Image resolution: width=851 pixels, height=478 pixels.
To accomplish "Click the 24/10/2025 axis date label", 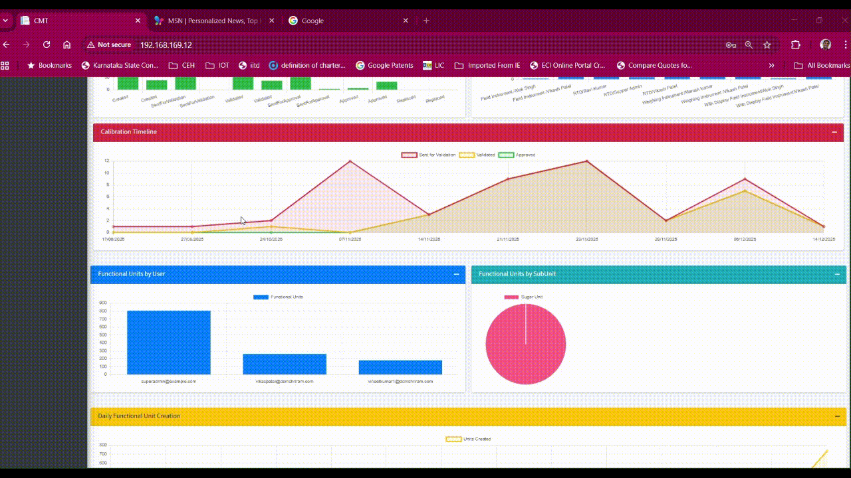I will pyautogui.click(x=271, y=239).
